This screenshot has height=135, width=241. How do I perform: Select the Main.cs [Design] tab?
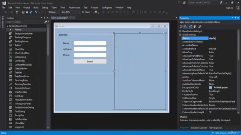coord(59,18)
